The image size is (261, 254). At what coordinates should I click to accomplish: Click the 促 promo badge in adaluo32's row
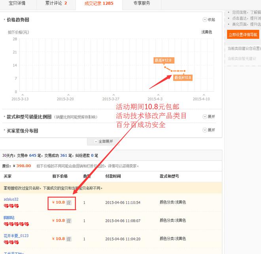[69, 202]
